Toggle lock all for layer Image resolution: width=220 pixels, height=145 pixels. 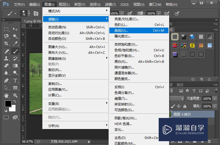[x=185, y=106]
